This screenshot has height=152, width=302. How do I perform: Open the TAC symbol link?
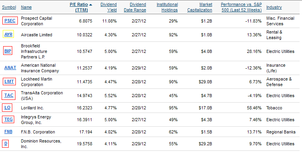point(9,95)
